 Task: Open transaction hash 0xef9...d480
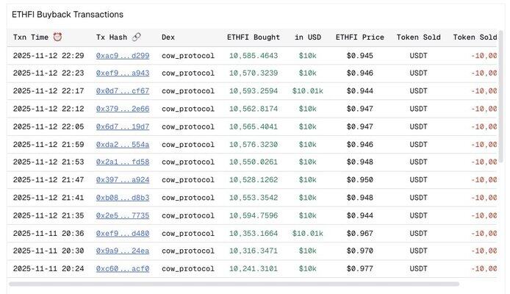122,234
